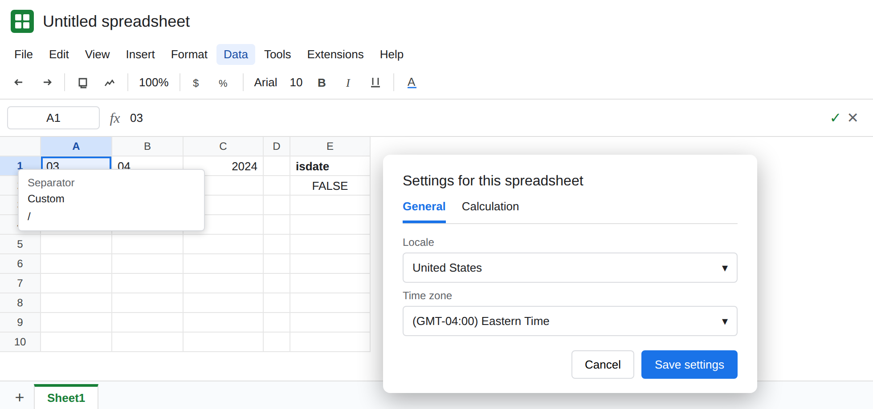873x409 pixels.
Task: Click the Sheets app logo icon
Action: click(x=22, y=21)
